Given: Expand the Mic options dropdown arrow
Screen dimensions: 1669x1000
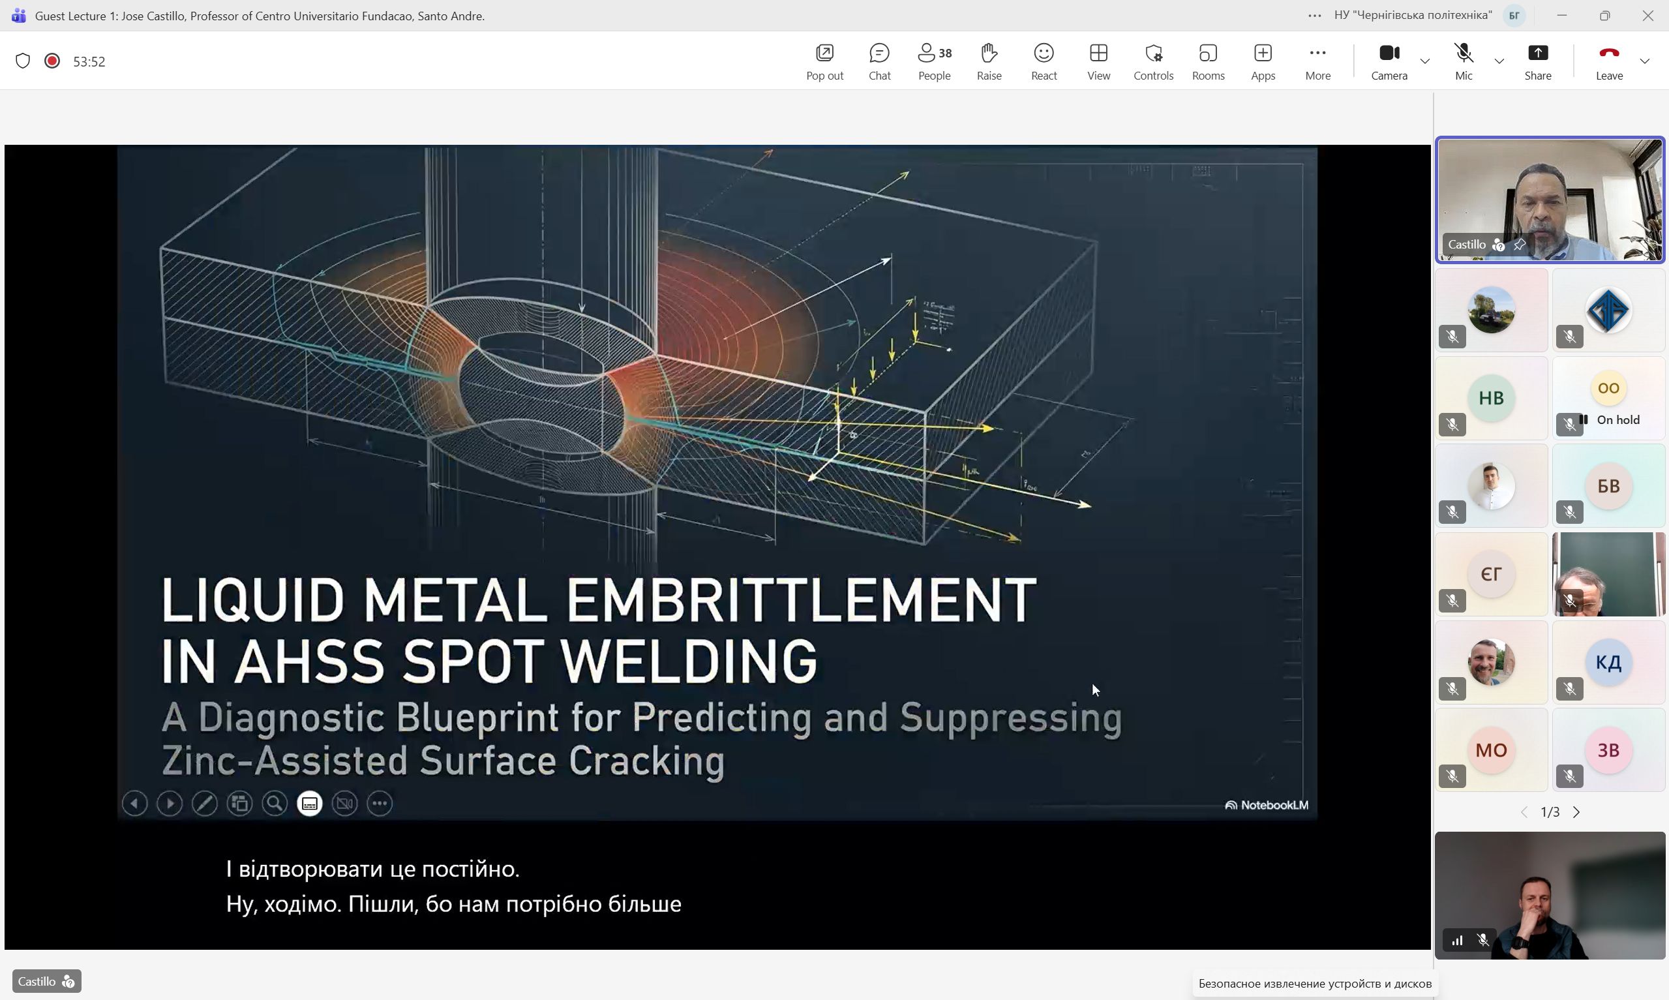Looking at the screenshot, I should pyautogui.click(x=1499, y=61).
